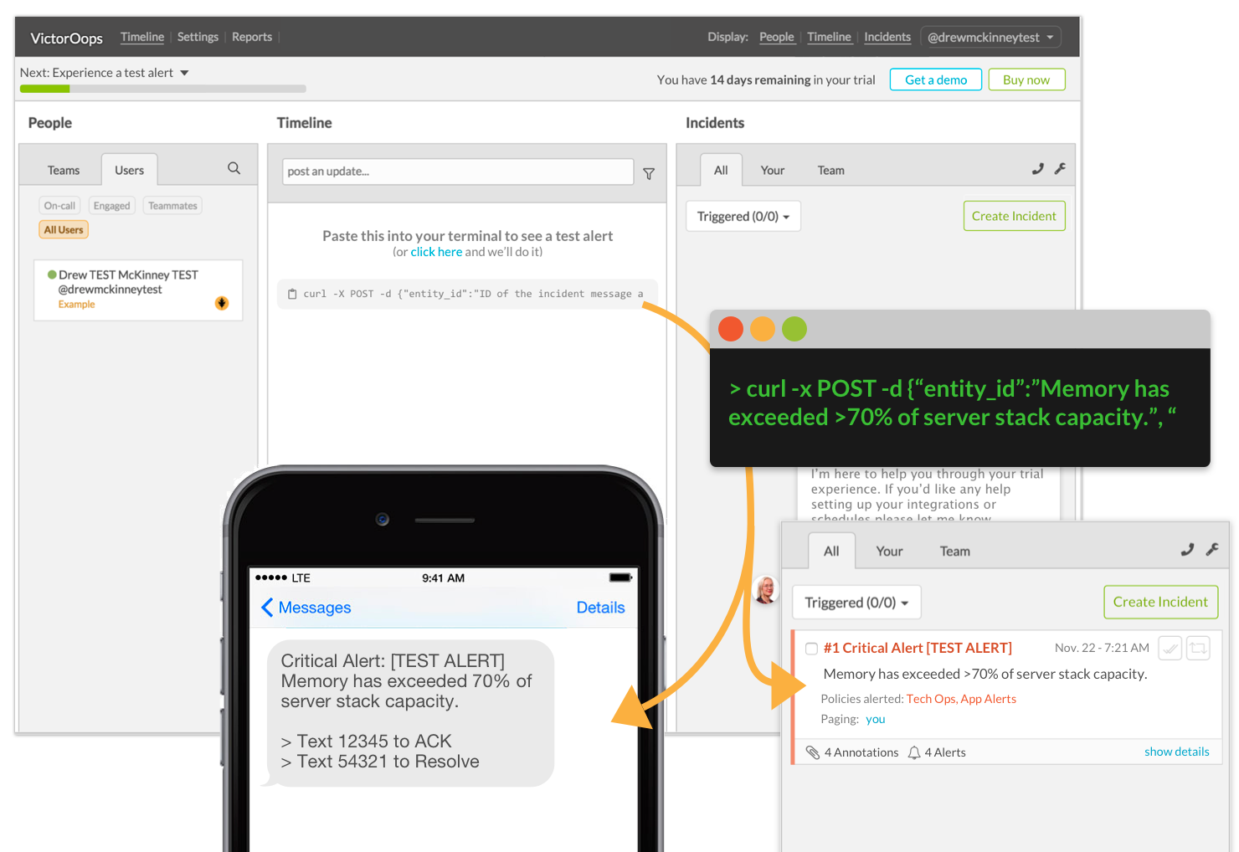1239x852 pixels.
Task: Acknowledge incident #1 with the checkmark icon
Action: pyautogui.click(x=1170, y=648)
